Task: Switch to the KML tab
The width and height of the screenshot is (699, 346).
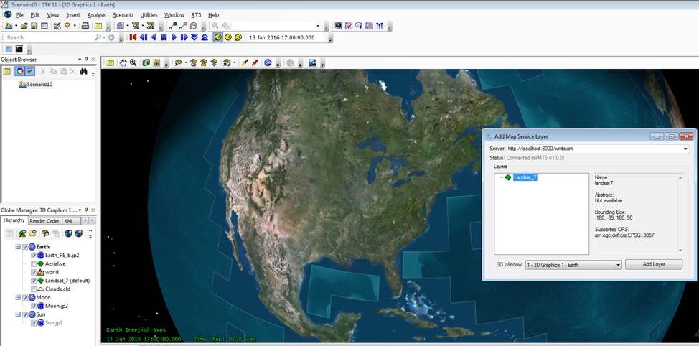Action: tap(69, 220)
